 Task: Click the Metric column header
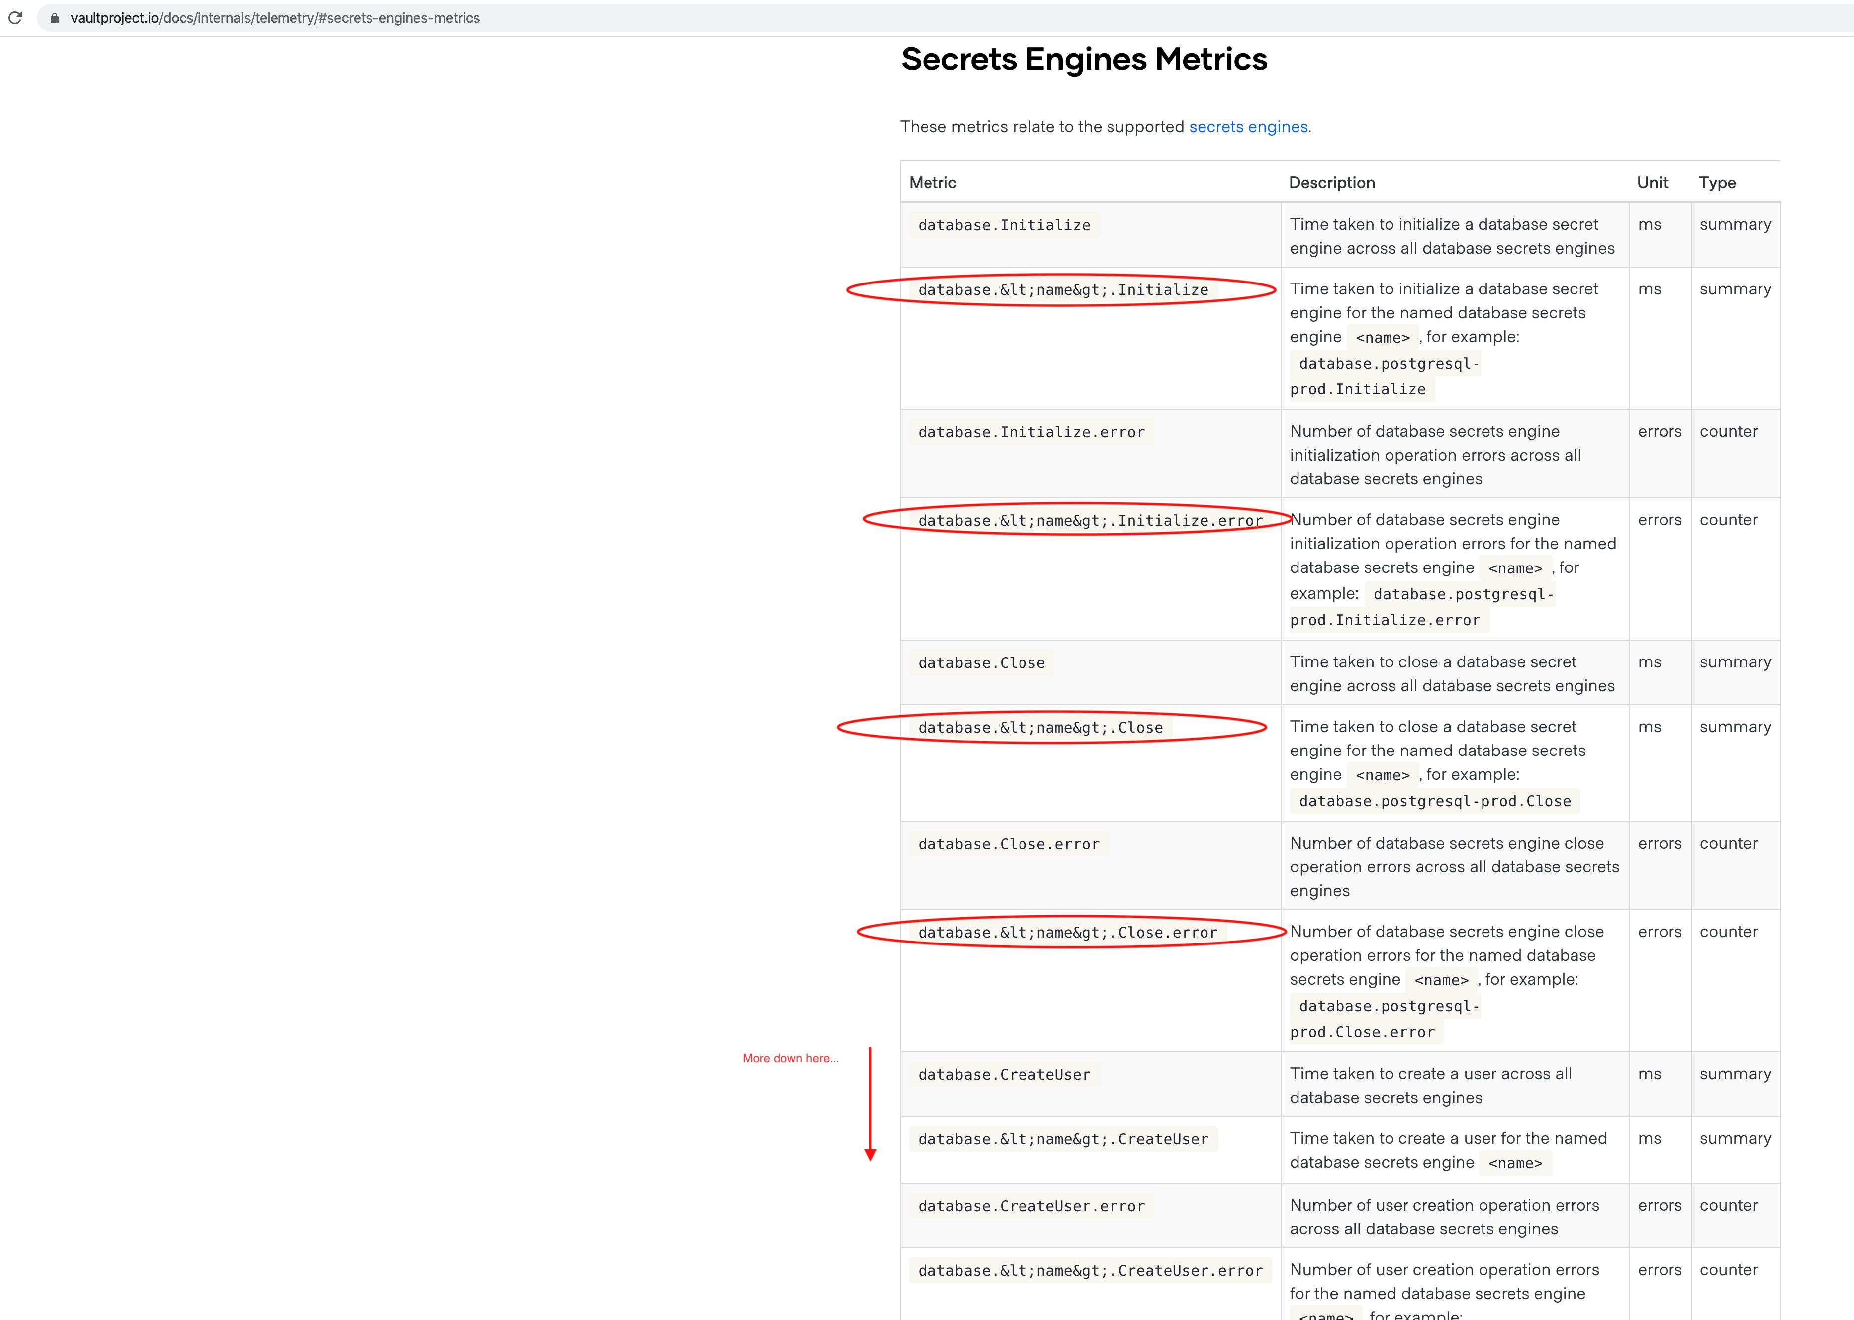tap(931, 182)
